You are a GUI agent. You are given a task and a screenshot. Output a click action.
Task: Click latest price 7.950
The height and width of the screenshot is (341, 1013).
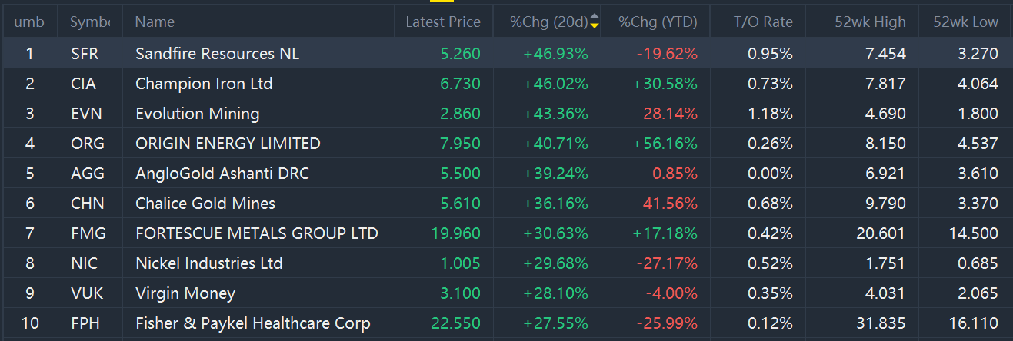point(460,144)
